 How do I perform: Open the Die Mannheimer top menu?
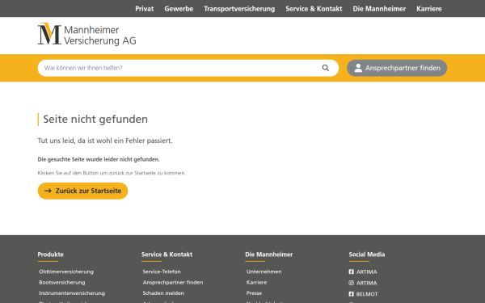[379, 9]
